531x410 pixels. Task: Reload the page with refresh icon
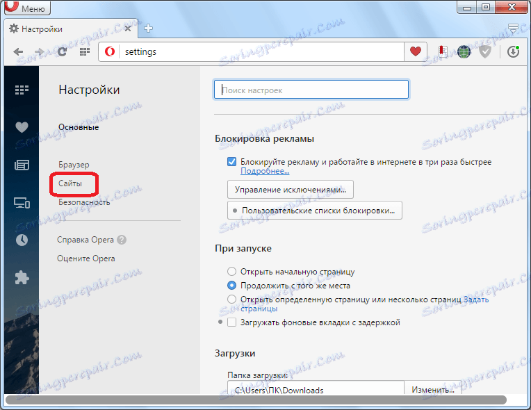[62, 52]
